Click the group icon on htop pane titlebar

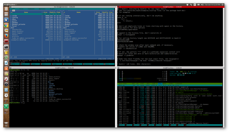tap(118, 68)
